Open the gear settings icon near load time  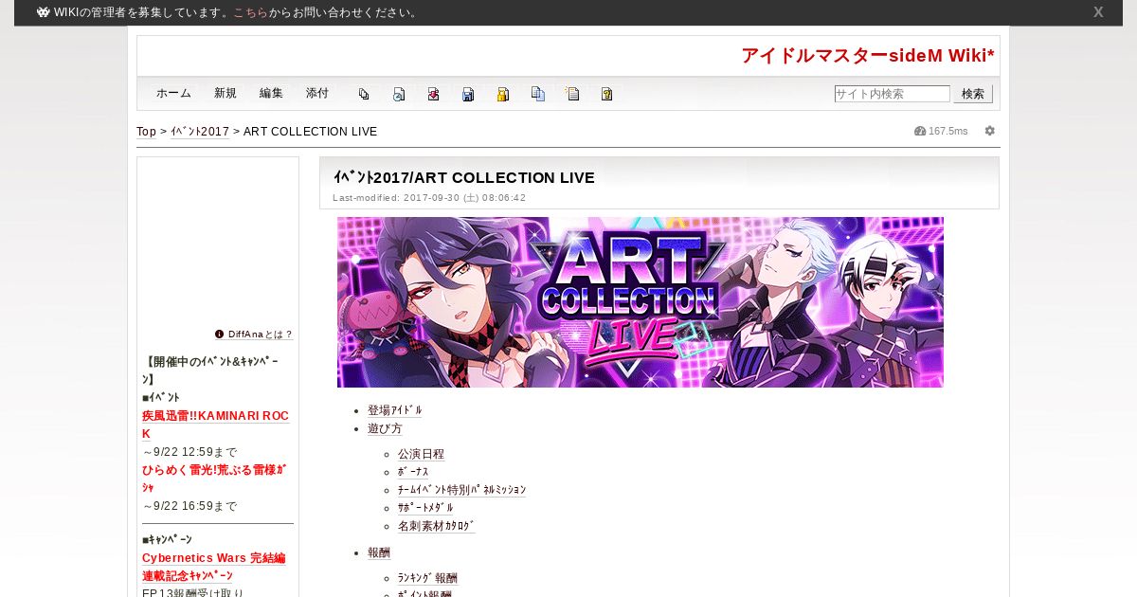click(x=990, y=131)
